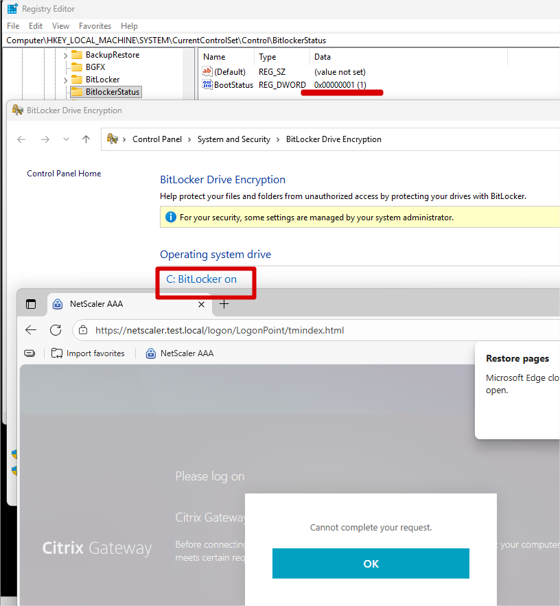Click the BitlockerStatus folder icon
The image size is (560, 606).
coord(77,92)
